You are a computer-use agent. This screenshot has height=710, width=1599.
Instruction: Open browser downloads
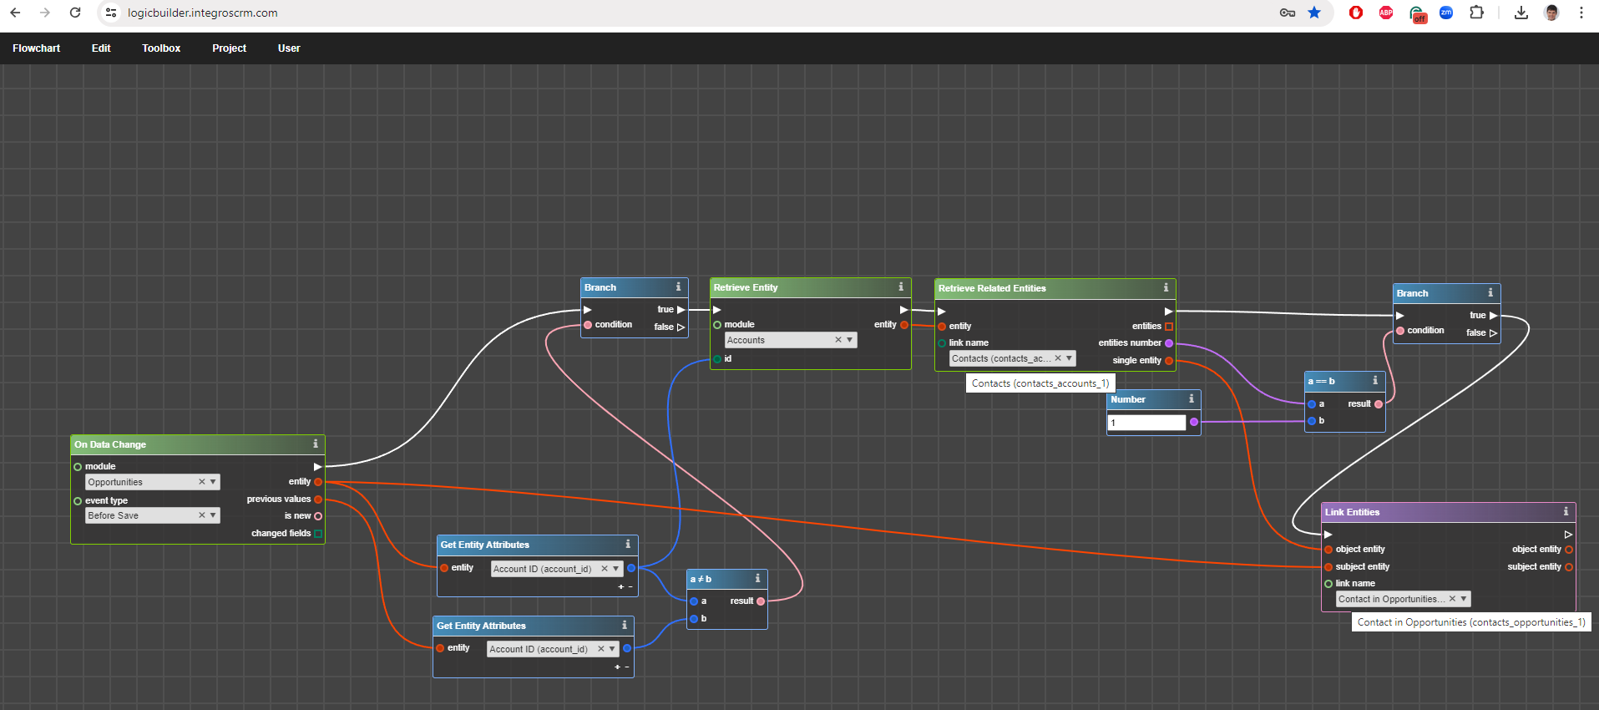coord(1521,13)
